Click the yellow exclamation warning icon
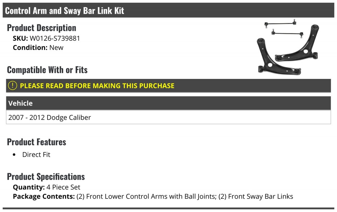The width and height of the screenshot is (337, 212). click(x=13, y=86)
